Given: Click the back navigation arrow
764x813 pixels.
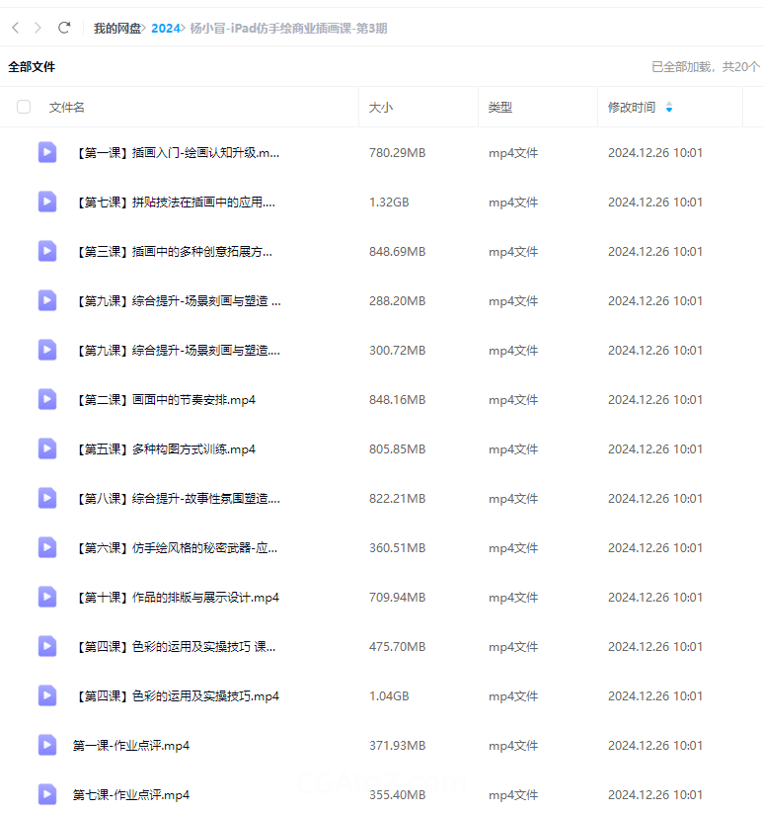Looking at the screenshot, I should tap(16, 28).
